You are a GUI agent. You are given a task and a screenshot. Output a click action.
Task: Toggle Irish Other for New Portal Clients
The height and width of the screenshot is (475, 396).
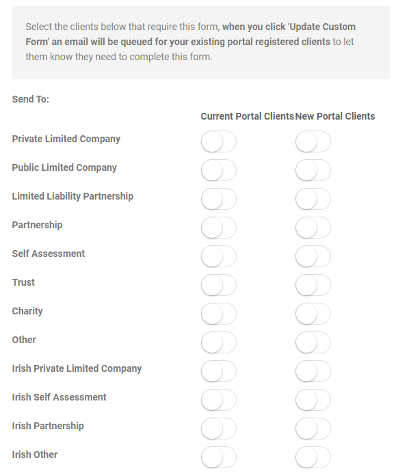tap(313, 457)
